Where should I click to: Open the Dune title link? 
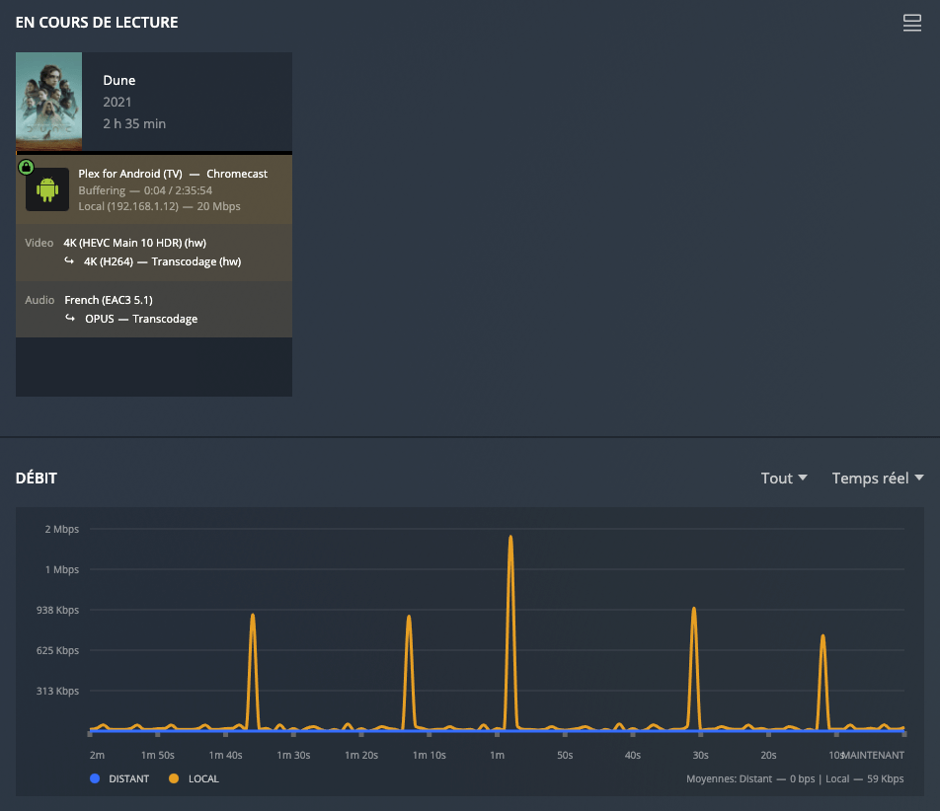pos(118,80)
